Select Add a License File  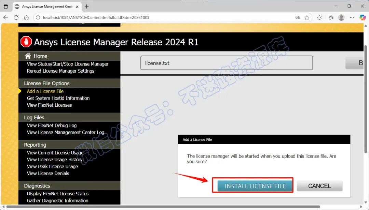(45, 91)
